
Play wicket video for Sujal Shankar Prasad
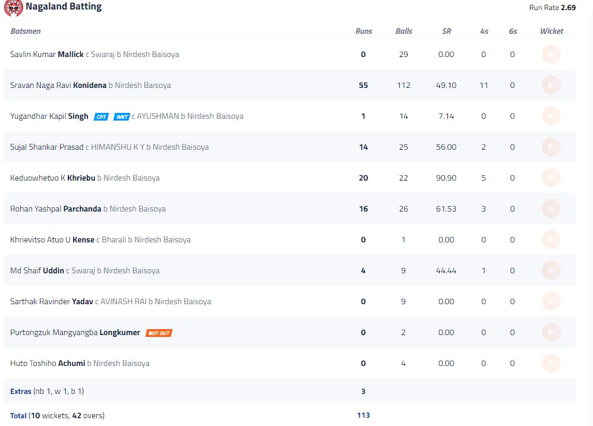tap(551, 147)
